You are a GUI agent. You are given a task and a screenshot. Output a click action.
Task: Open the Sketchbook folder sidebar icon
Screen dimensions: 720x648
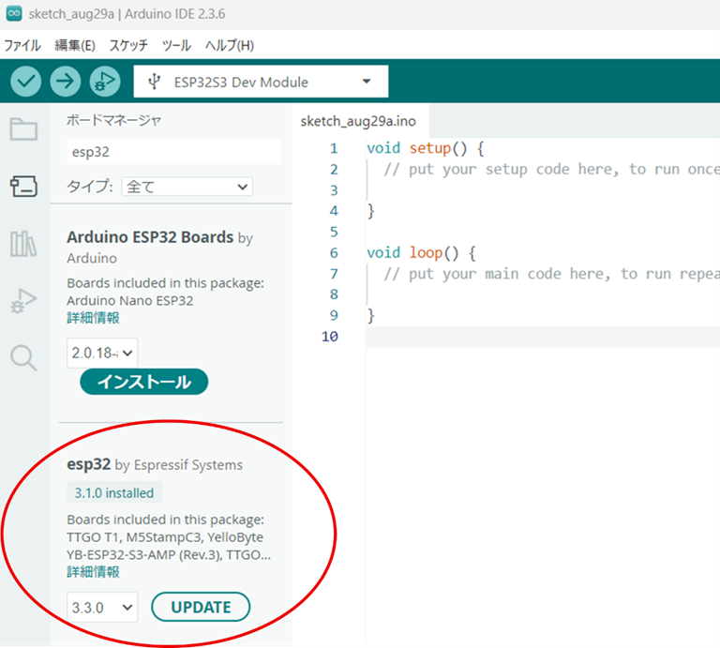click(23, 129)
